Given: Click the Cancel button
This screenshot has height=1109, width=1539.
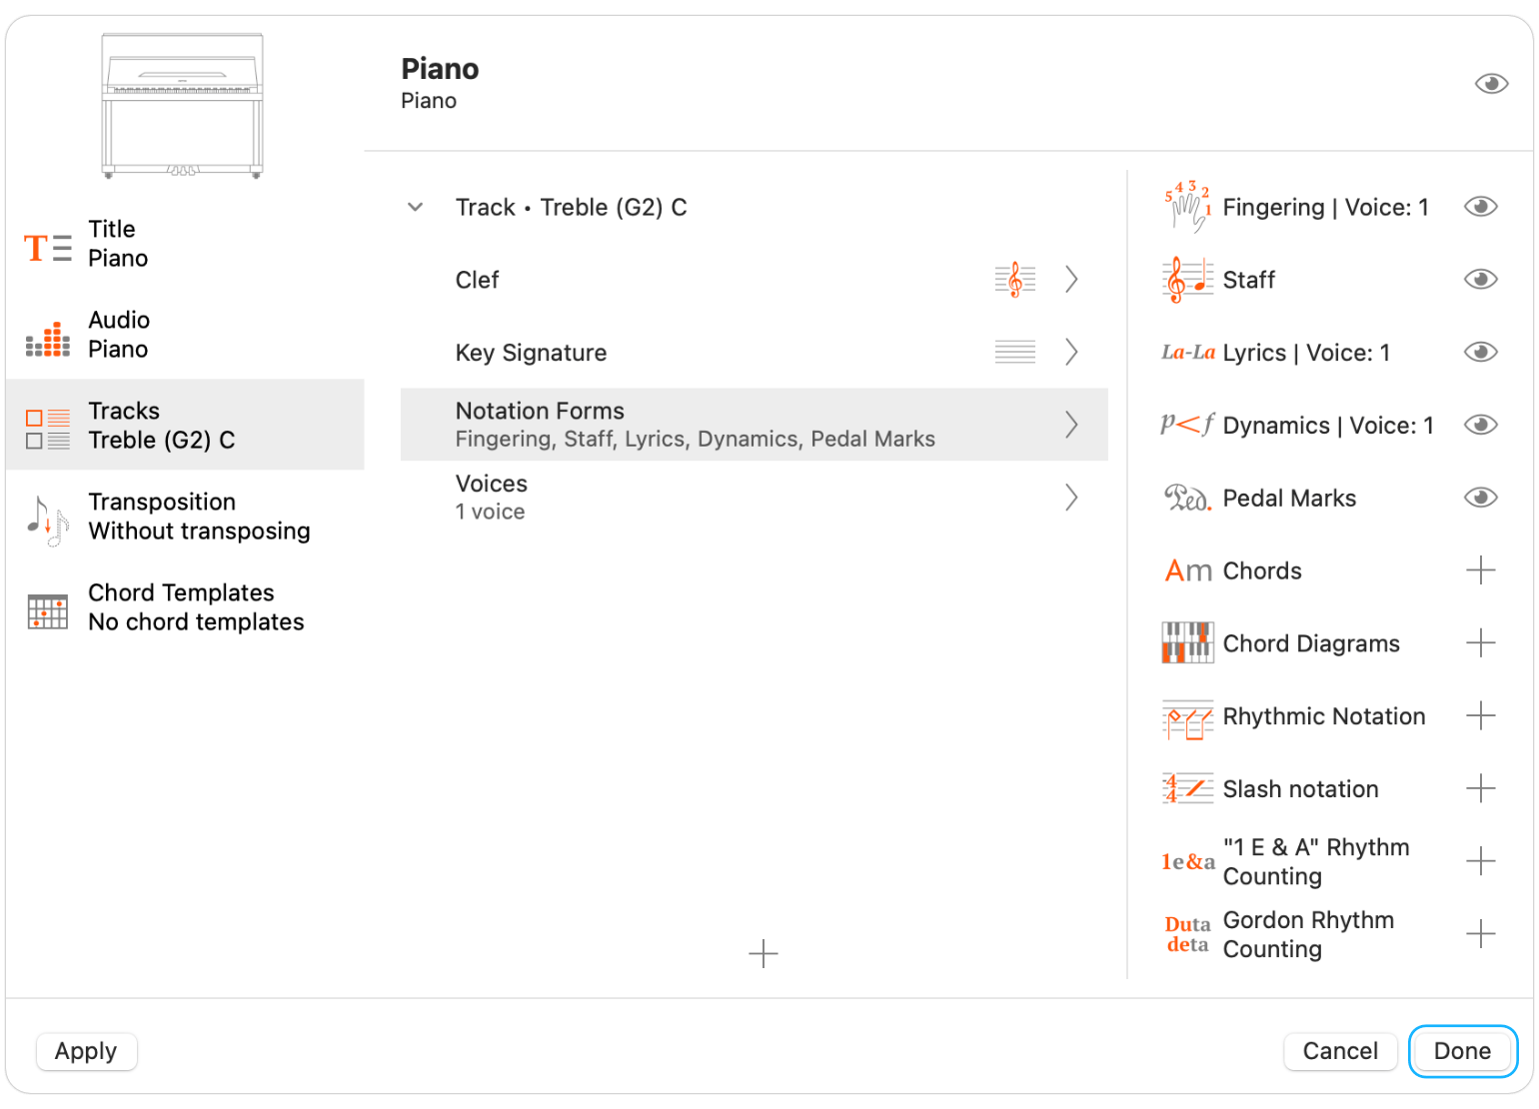Looking at the screenshot, I should [x=1340, y=1051].
